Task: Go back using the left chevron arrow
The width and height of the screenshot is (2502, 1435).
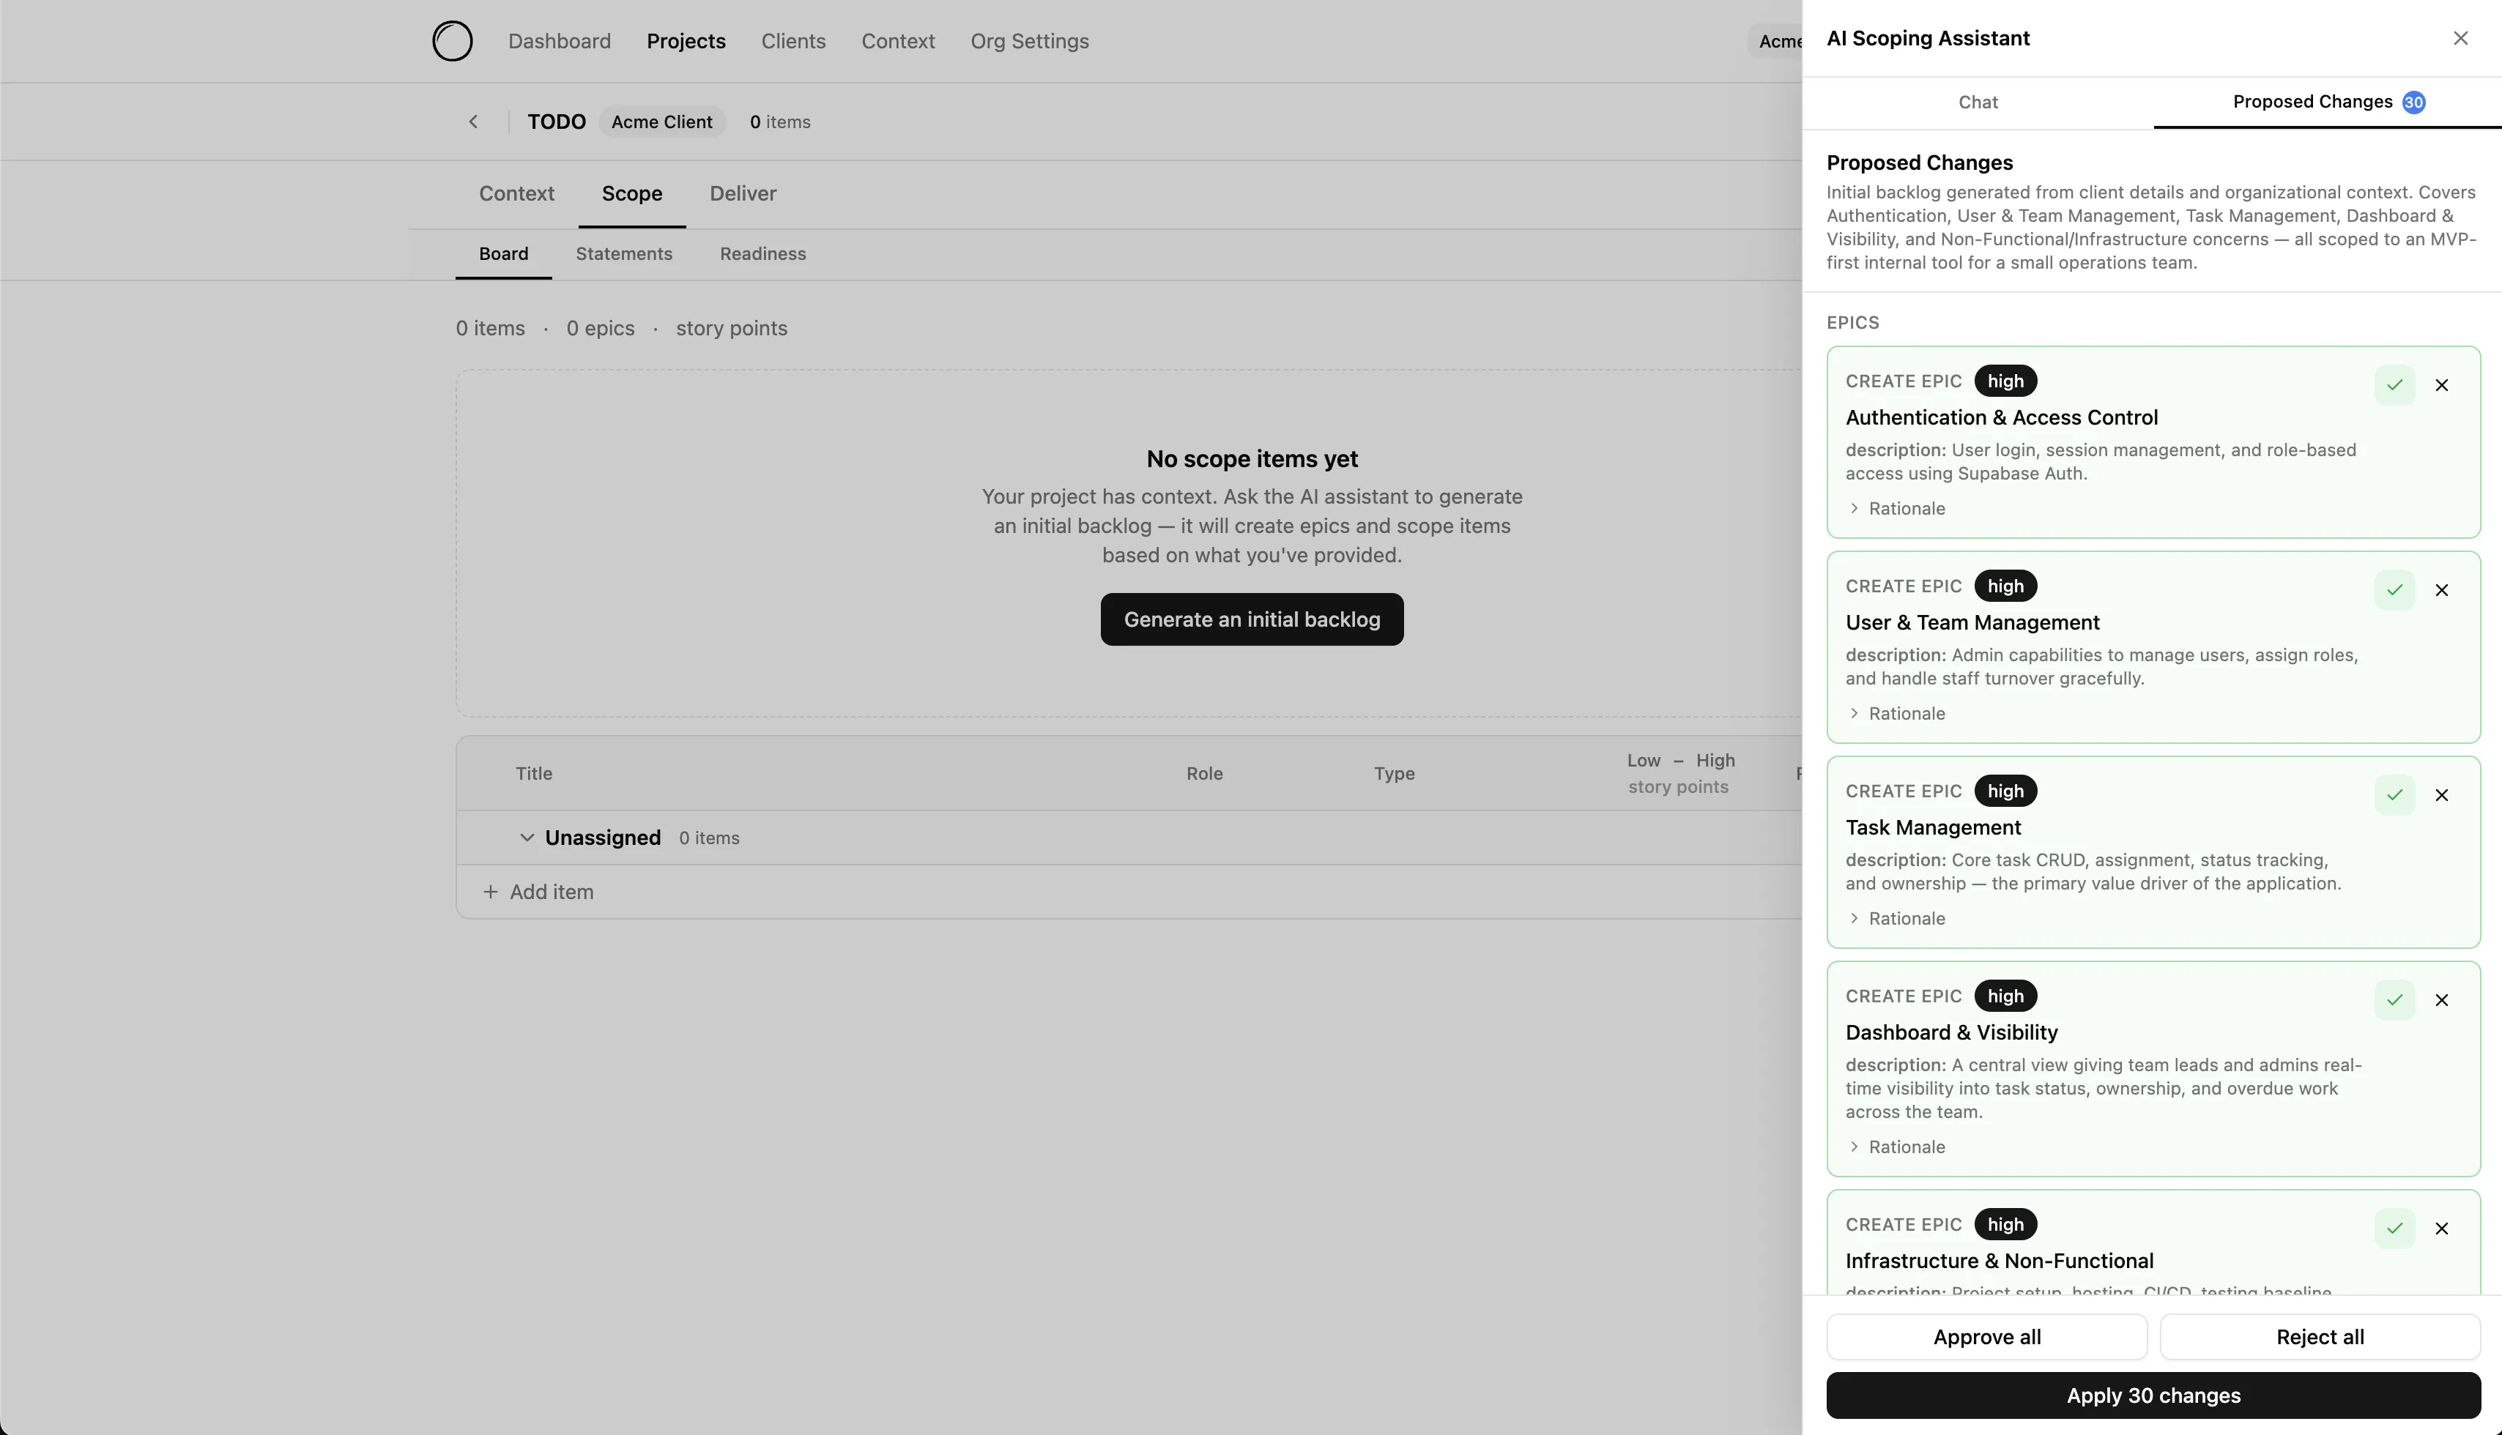Action: pos(473,122)
